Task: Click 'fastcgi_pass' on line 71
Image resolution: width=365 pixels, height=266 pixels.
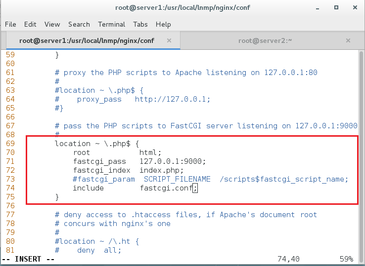Action: [x=99, y=161]
